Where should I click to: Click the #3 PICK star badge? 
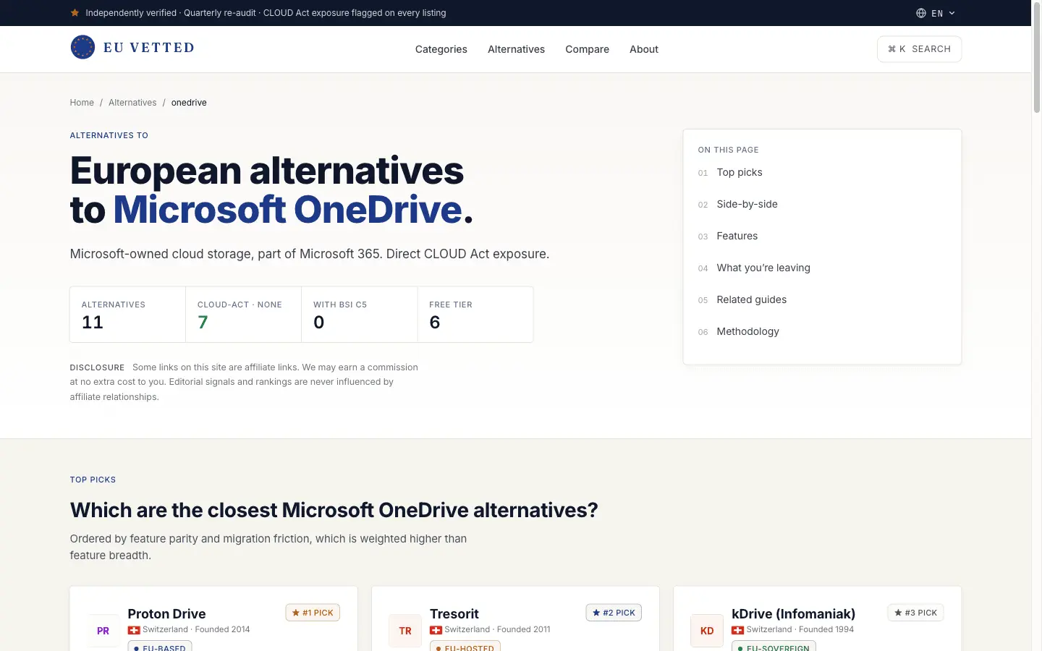915,613
